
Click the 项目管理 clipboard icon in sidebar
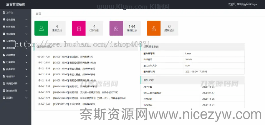[x=4, y=34]
